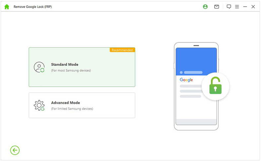This screenshot has width=261, height=161.
Task: Click the Standard Mode user sync icon
Action: coord(39,67)
